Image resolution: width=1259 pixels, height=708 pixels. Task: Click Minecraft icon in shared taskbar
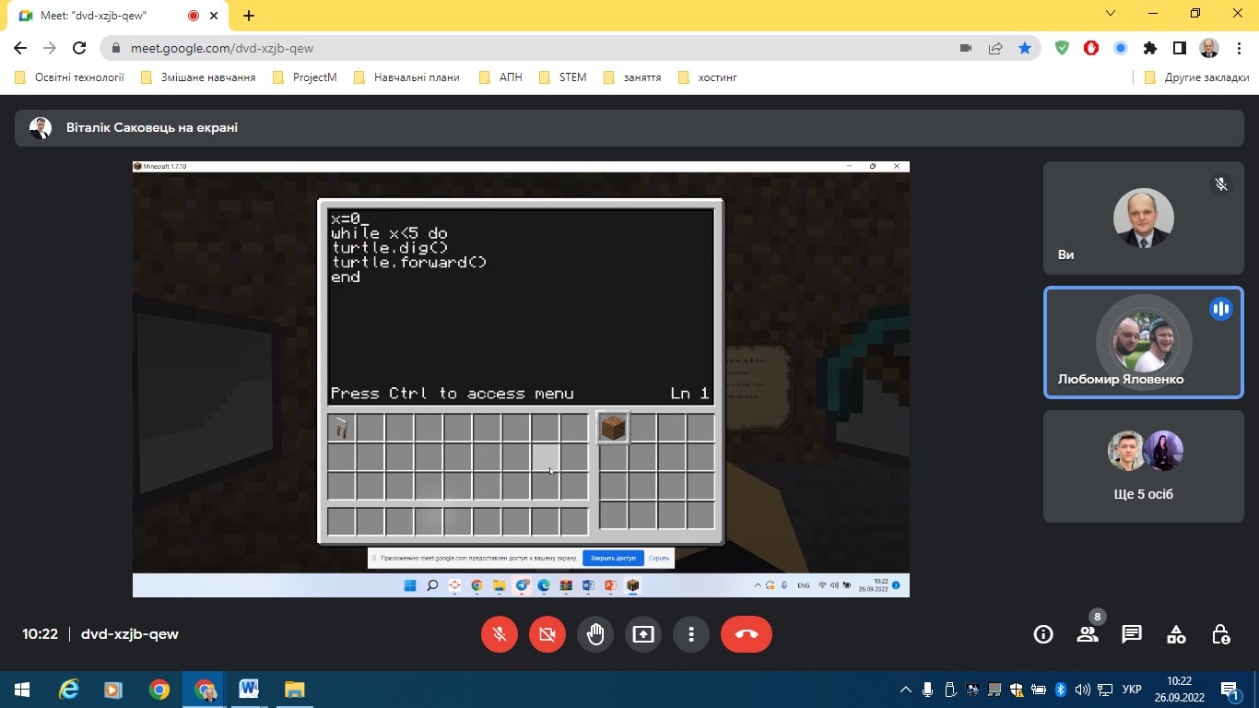(x=633, y=585)
